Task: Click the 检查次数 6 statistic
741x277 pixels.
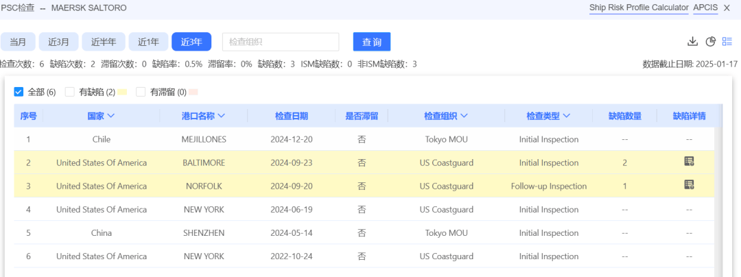Action: (22, 64)
